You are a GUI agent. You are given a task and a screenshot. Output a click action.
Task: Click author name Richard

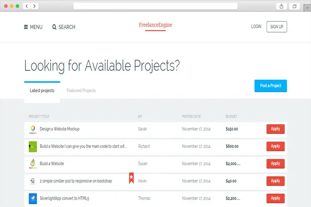tap(144, 146)
